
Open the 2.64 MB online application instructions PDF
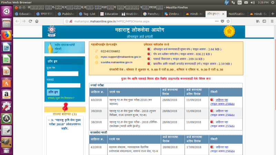pyautogui.click(x=187, y=49)
